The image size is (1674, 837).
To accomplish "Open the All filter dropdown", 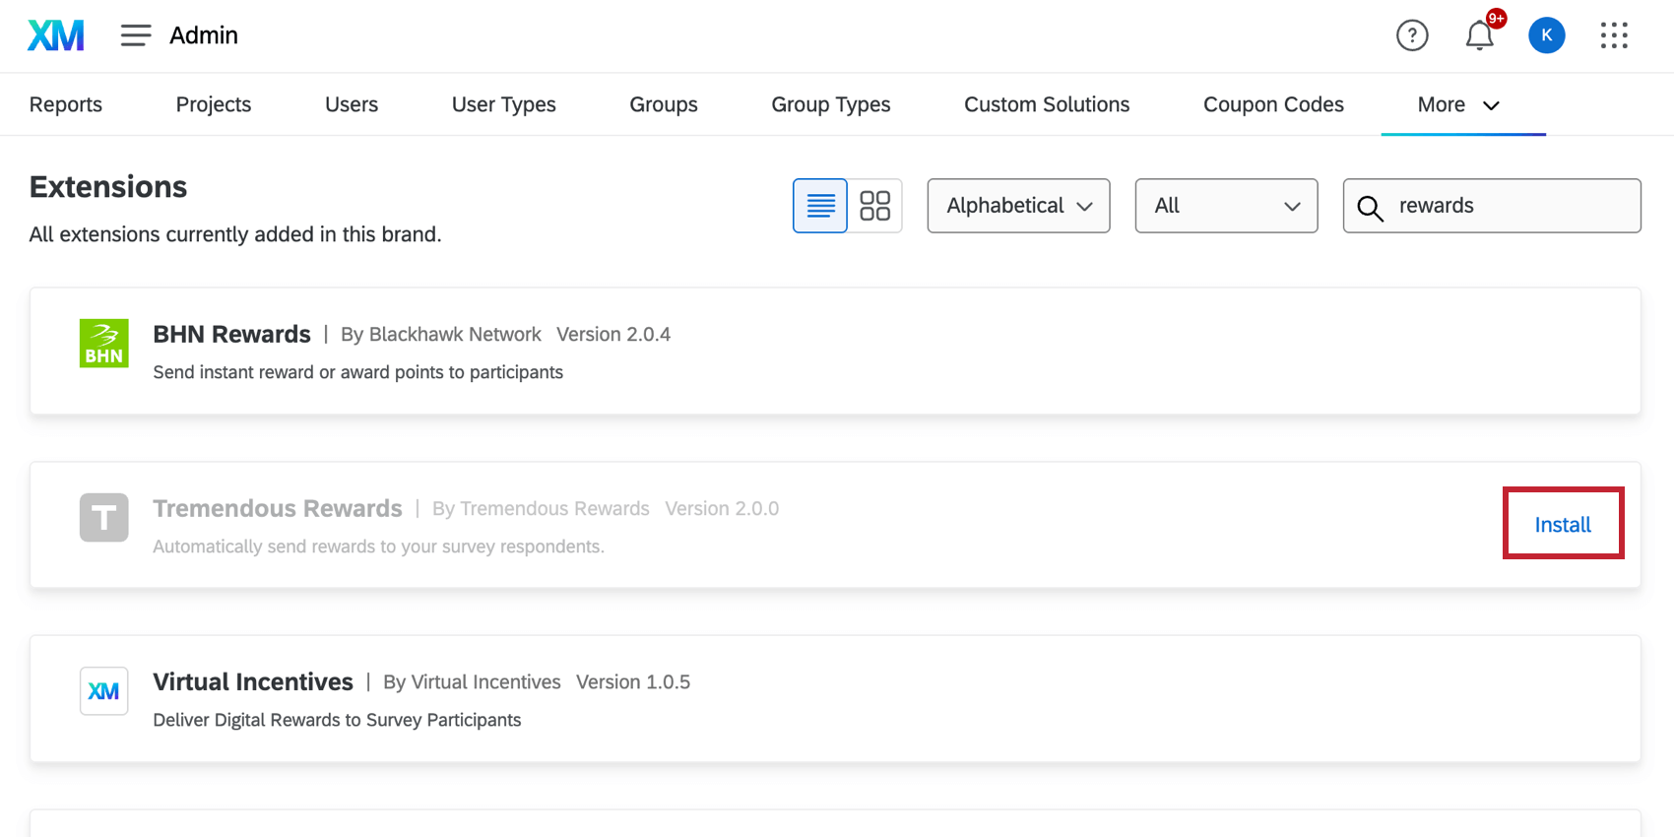I will pos(1226,206).
